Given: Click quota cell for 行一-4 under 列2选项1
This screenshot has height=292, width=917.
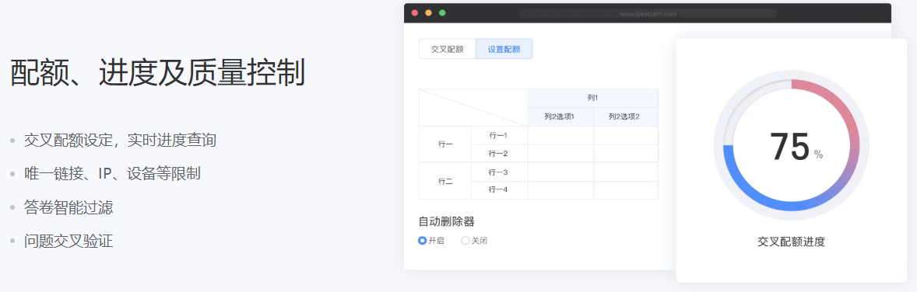Looking at the screenshot, I should (560, 190).
